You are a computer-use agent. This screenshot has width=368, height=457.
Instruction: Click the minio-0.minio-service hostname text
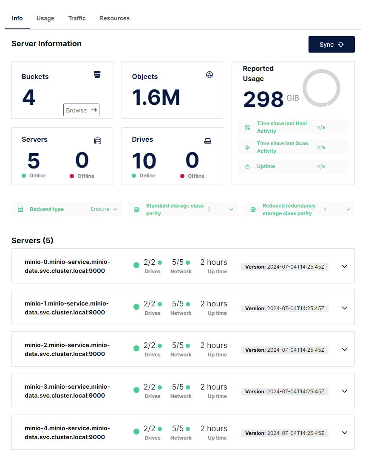pos(68,266)
